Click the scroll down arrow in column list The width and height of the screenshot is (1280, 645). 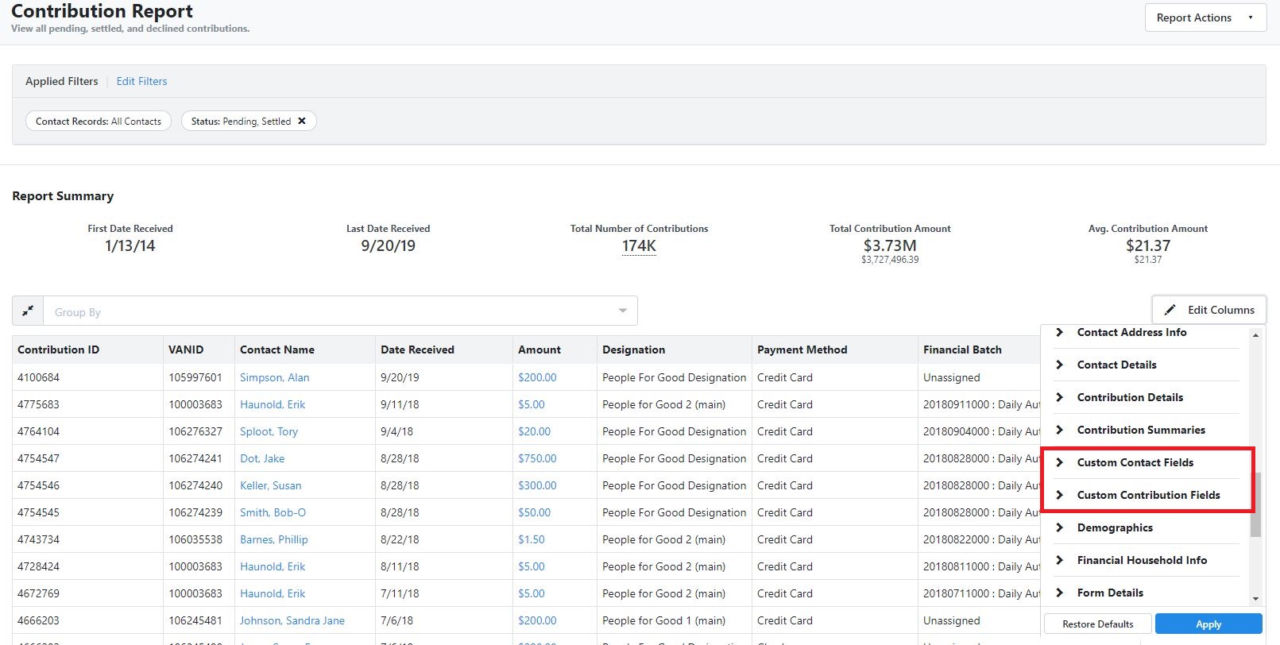pos(1255,599)
